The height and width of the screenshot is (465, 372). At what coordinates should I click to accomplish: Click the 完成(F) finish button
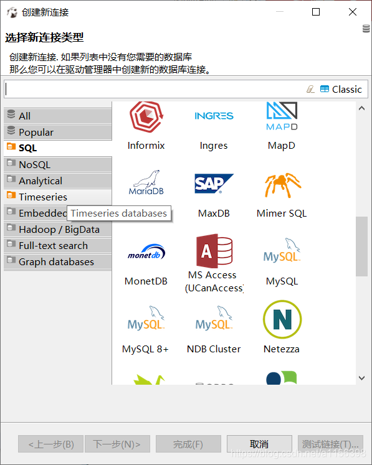point(188,444)
